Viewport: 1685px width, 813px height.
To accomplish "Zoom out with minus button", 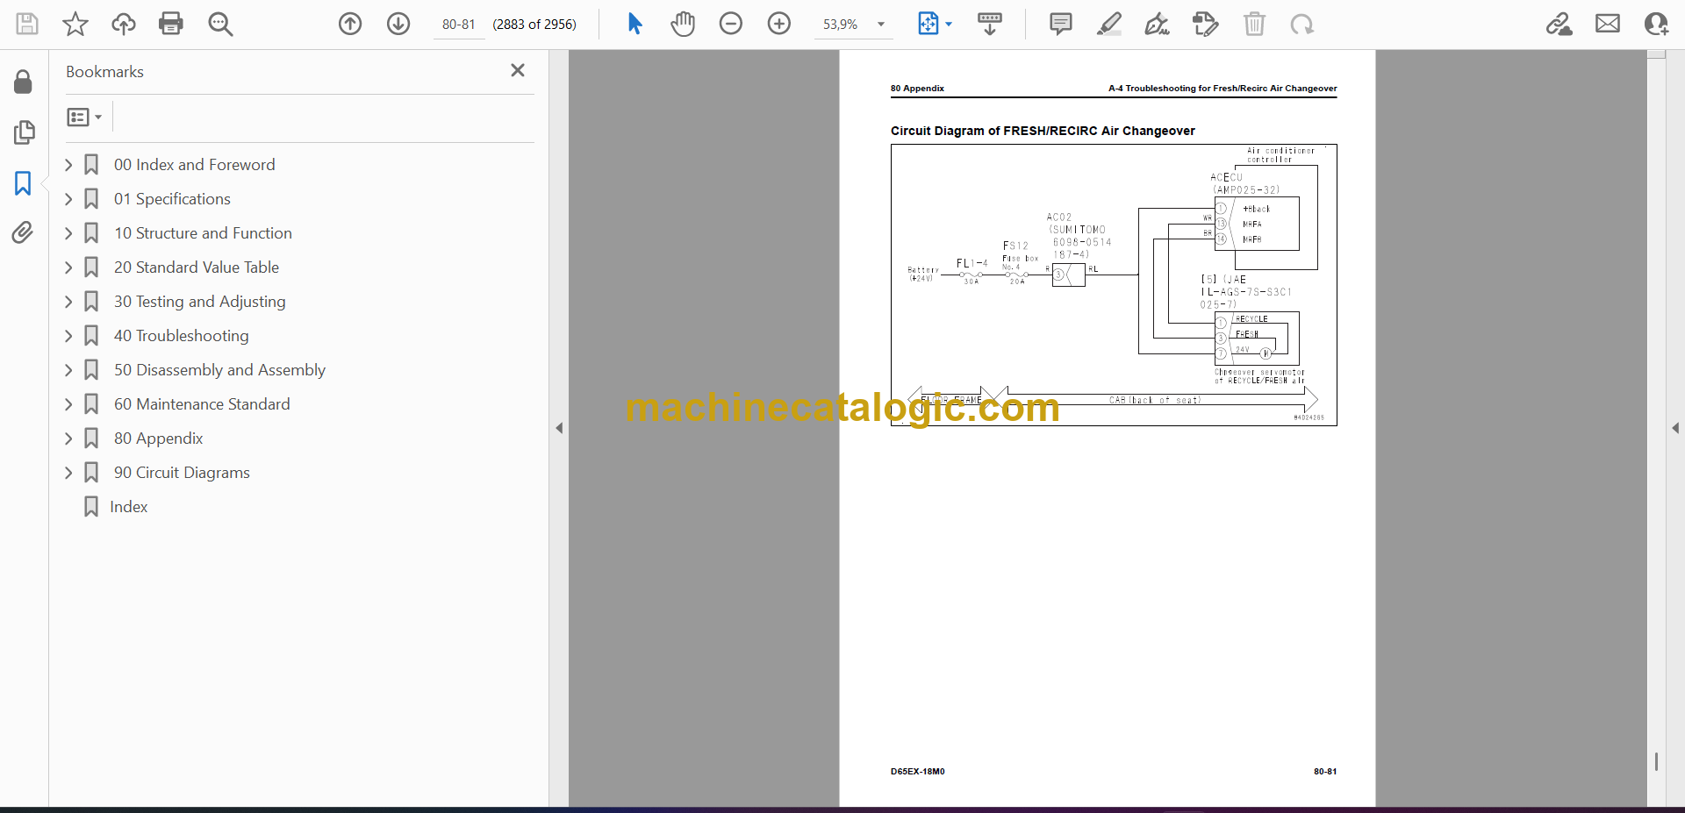I will tap(731, 24).
